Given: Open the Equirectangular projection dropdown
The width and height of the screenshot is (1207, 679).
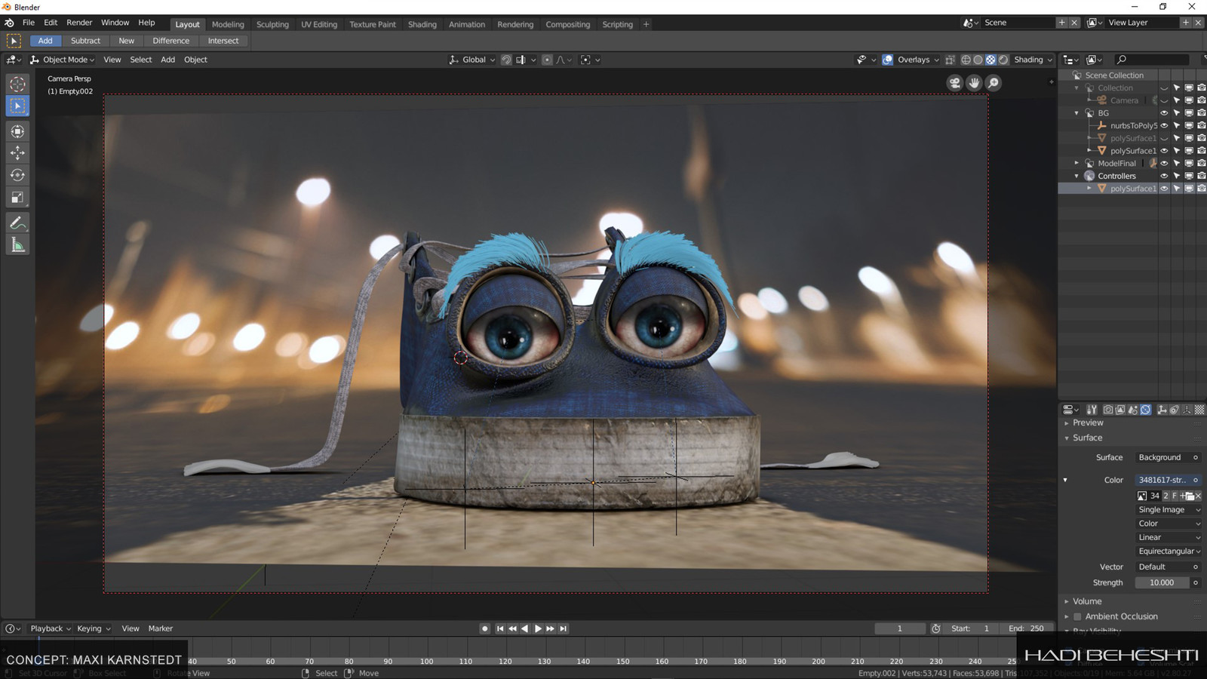Looking at the screenshot, I should tap(1169, 551).
